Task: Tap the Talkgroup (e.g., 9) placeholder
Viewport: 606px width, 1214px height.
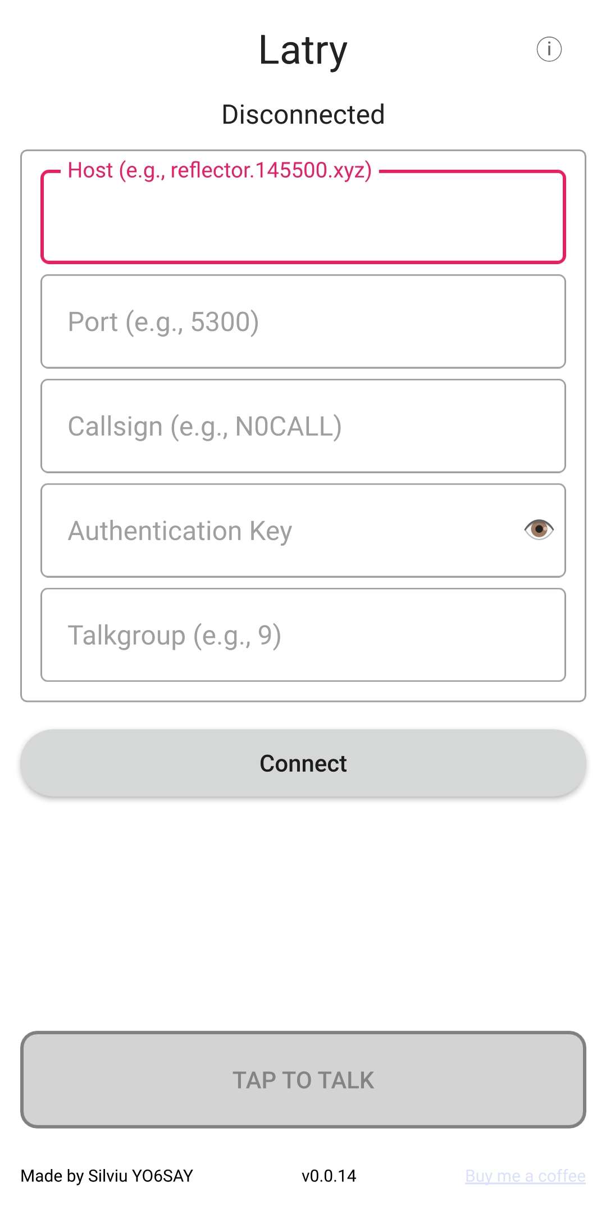Action: (174, 636)
